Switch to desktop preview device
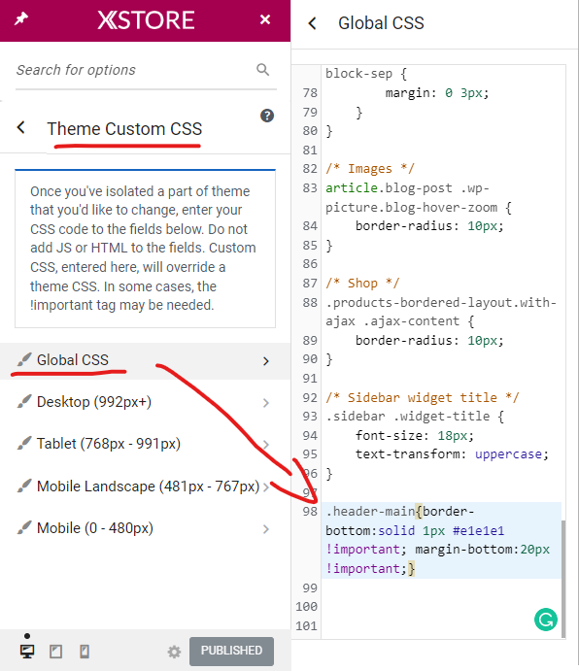The image size is (579, 671). click(27, 652)
